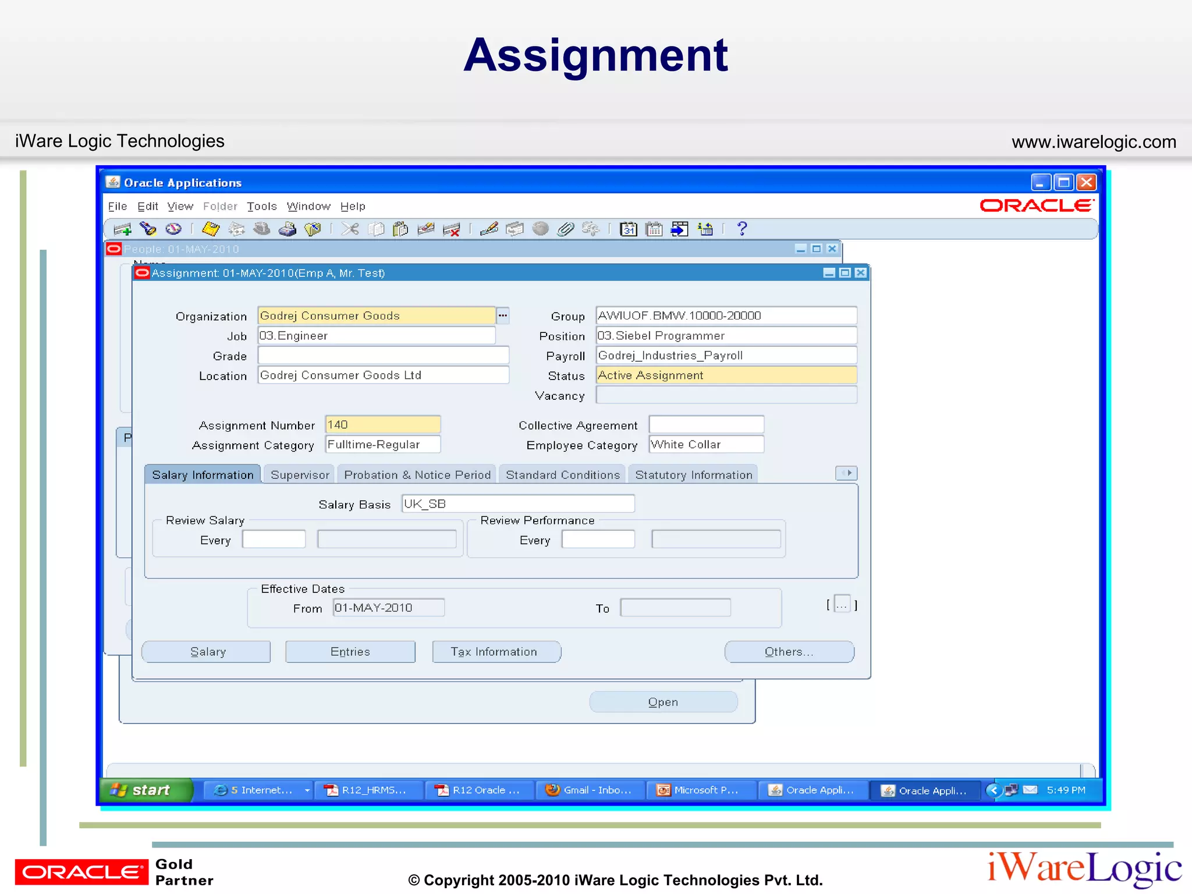
Task: Save with the yellow floppy disk icon
Action: pos(211,229)
